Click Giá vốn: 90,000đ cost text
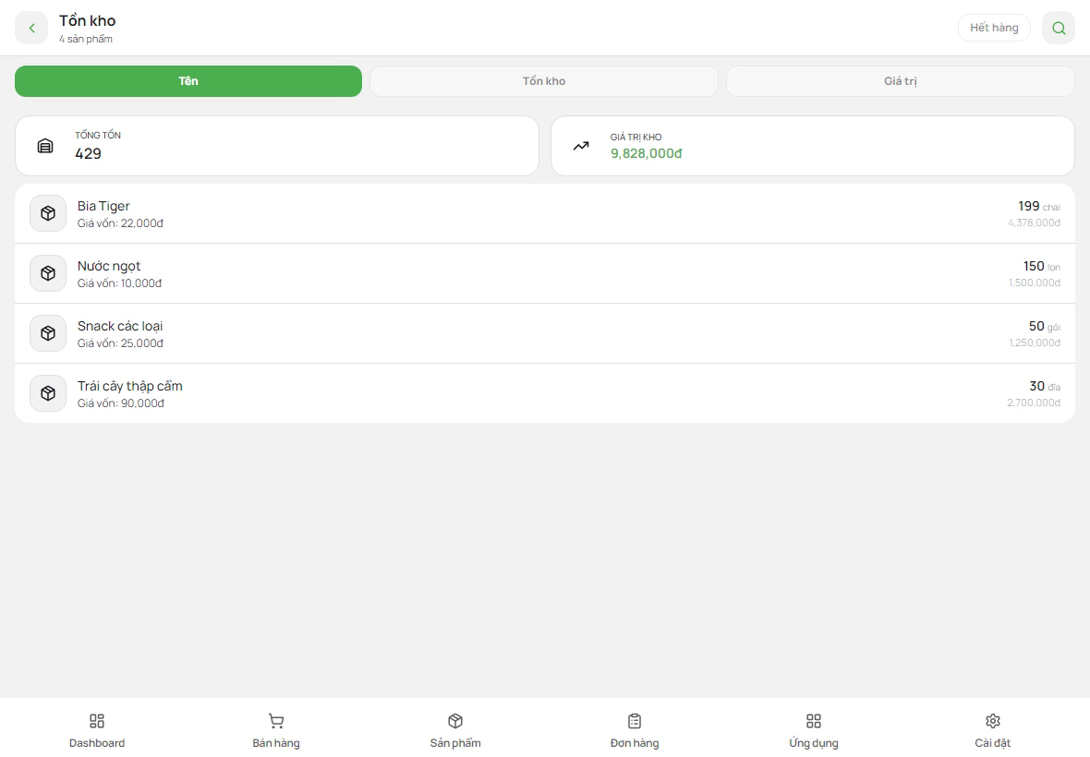1090x757 pixels. (x=121, y=403)
